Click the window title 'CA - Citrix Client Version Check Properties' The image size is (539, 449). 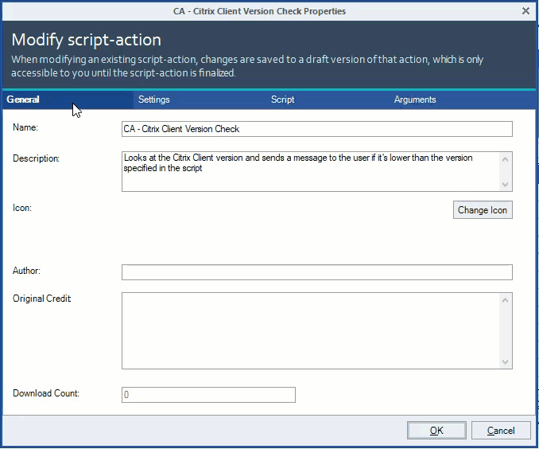259,11
